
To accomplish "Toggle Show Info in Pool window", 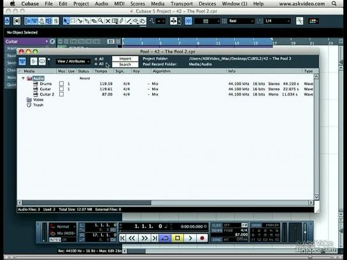I will click(22, 62).
